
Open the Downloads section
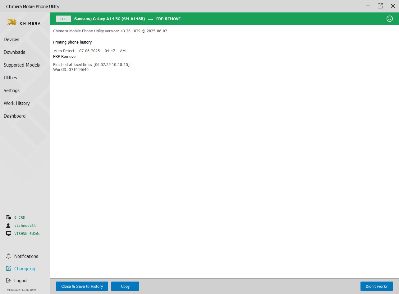(14, 52)
